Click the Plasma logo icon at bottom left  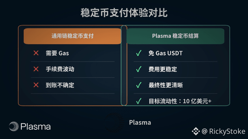tap(13, 126)
